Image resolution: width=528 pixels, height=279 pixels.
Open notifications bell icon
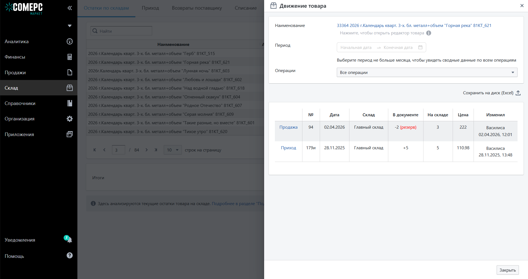(69, 240)
